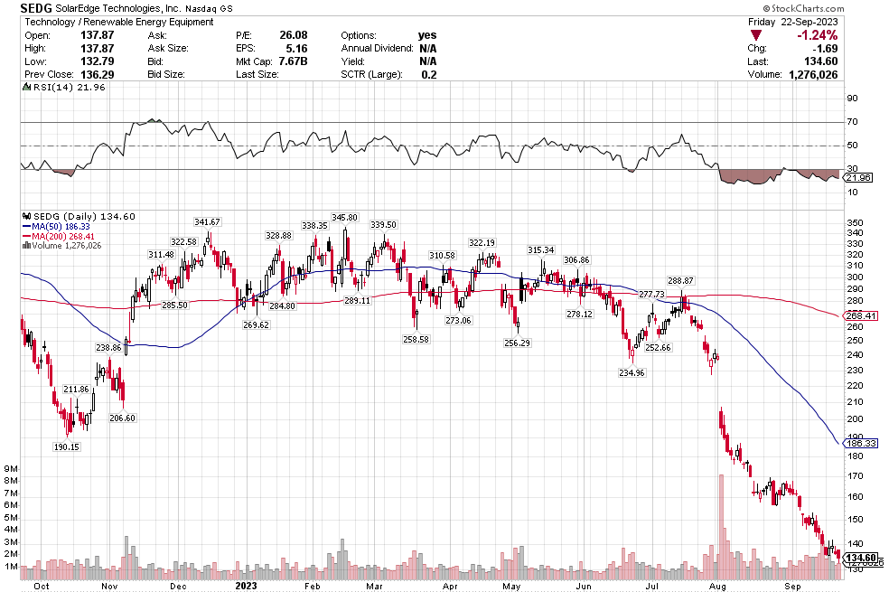Viewport: 889px width, 592px height.
Task: Click the candlestick icon beside SEDG (Daily)
Action: click(26, 216)
